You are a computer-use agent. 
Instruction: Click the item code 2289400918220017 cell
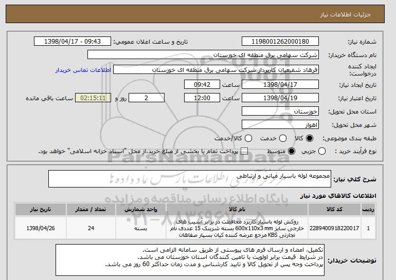pyautogui.click(x=334, y=228)
